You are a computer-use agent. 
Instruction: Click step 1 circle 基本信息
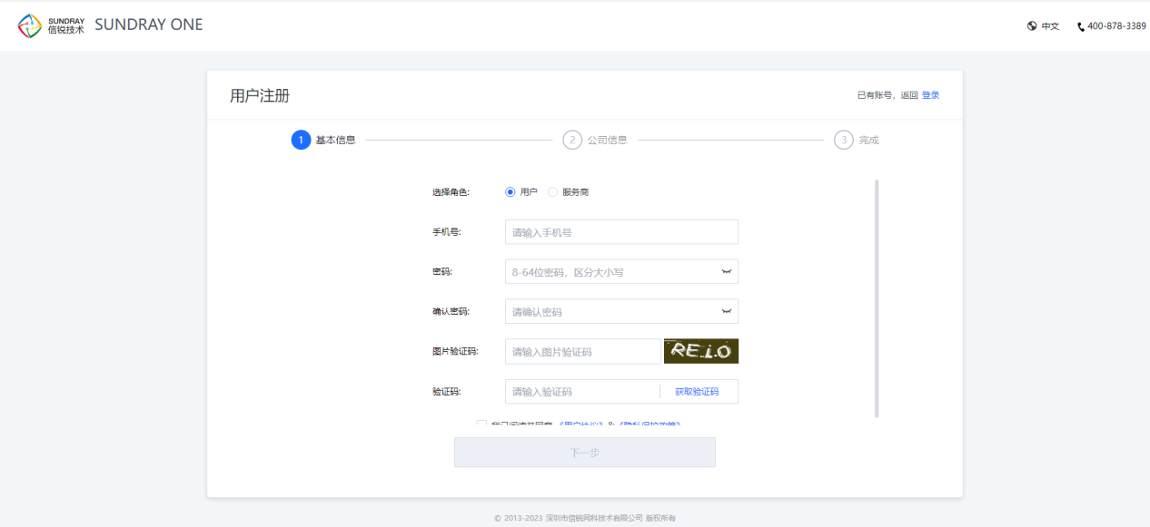(301, 141)
